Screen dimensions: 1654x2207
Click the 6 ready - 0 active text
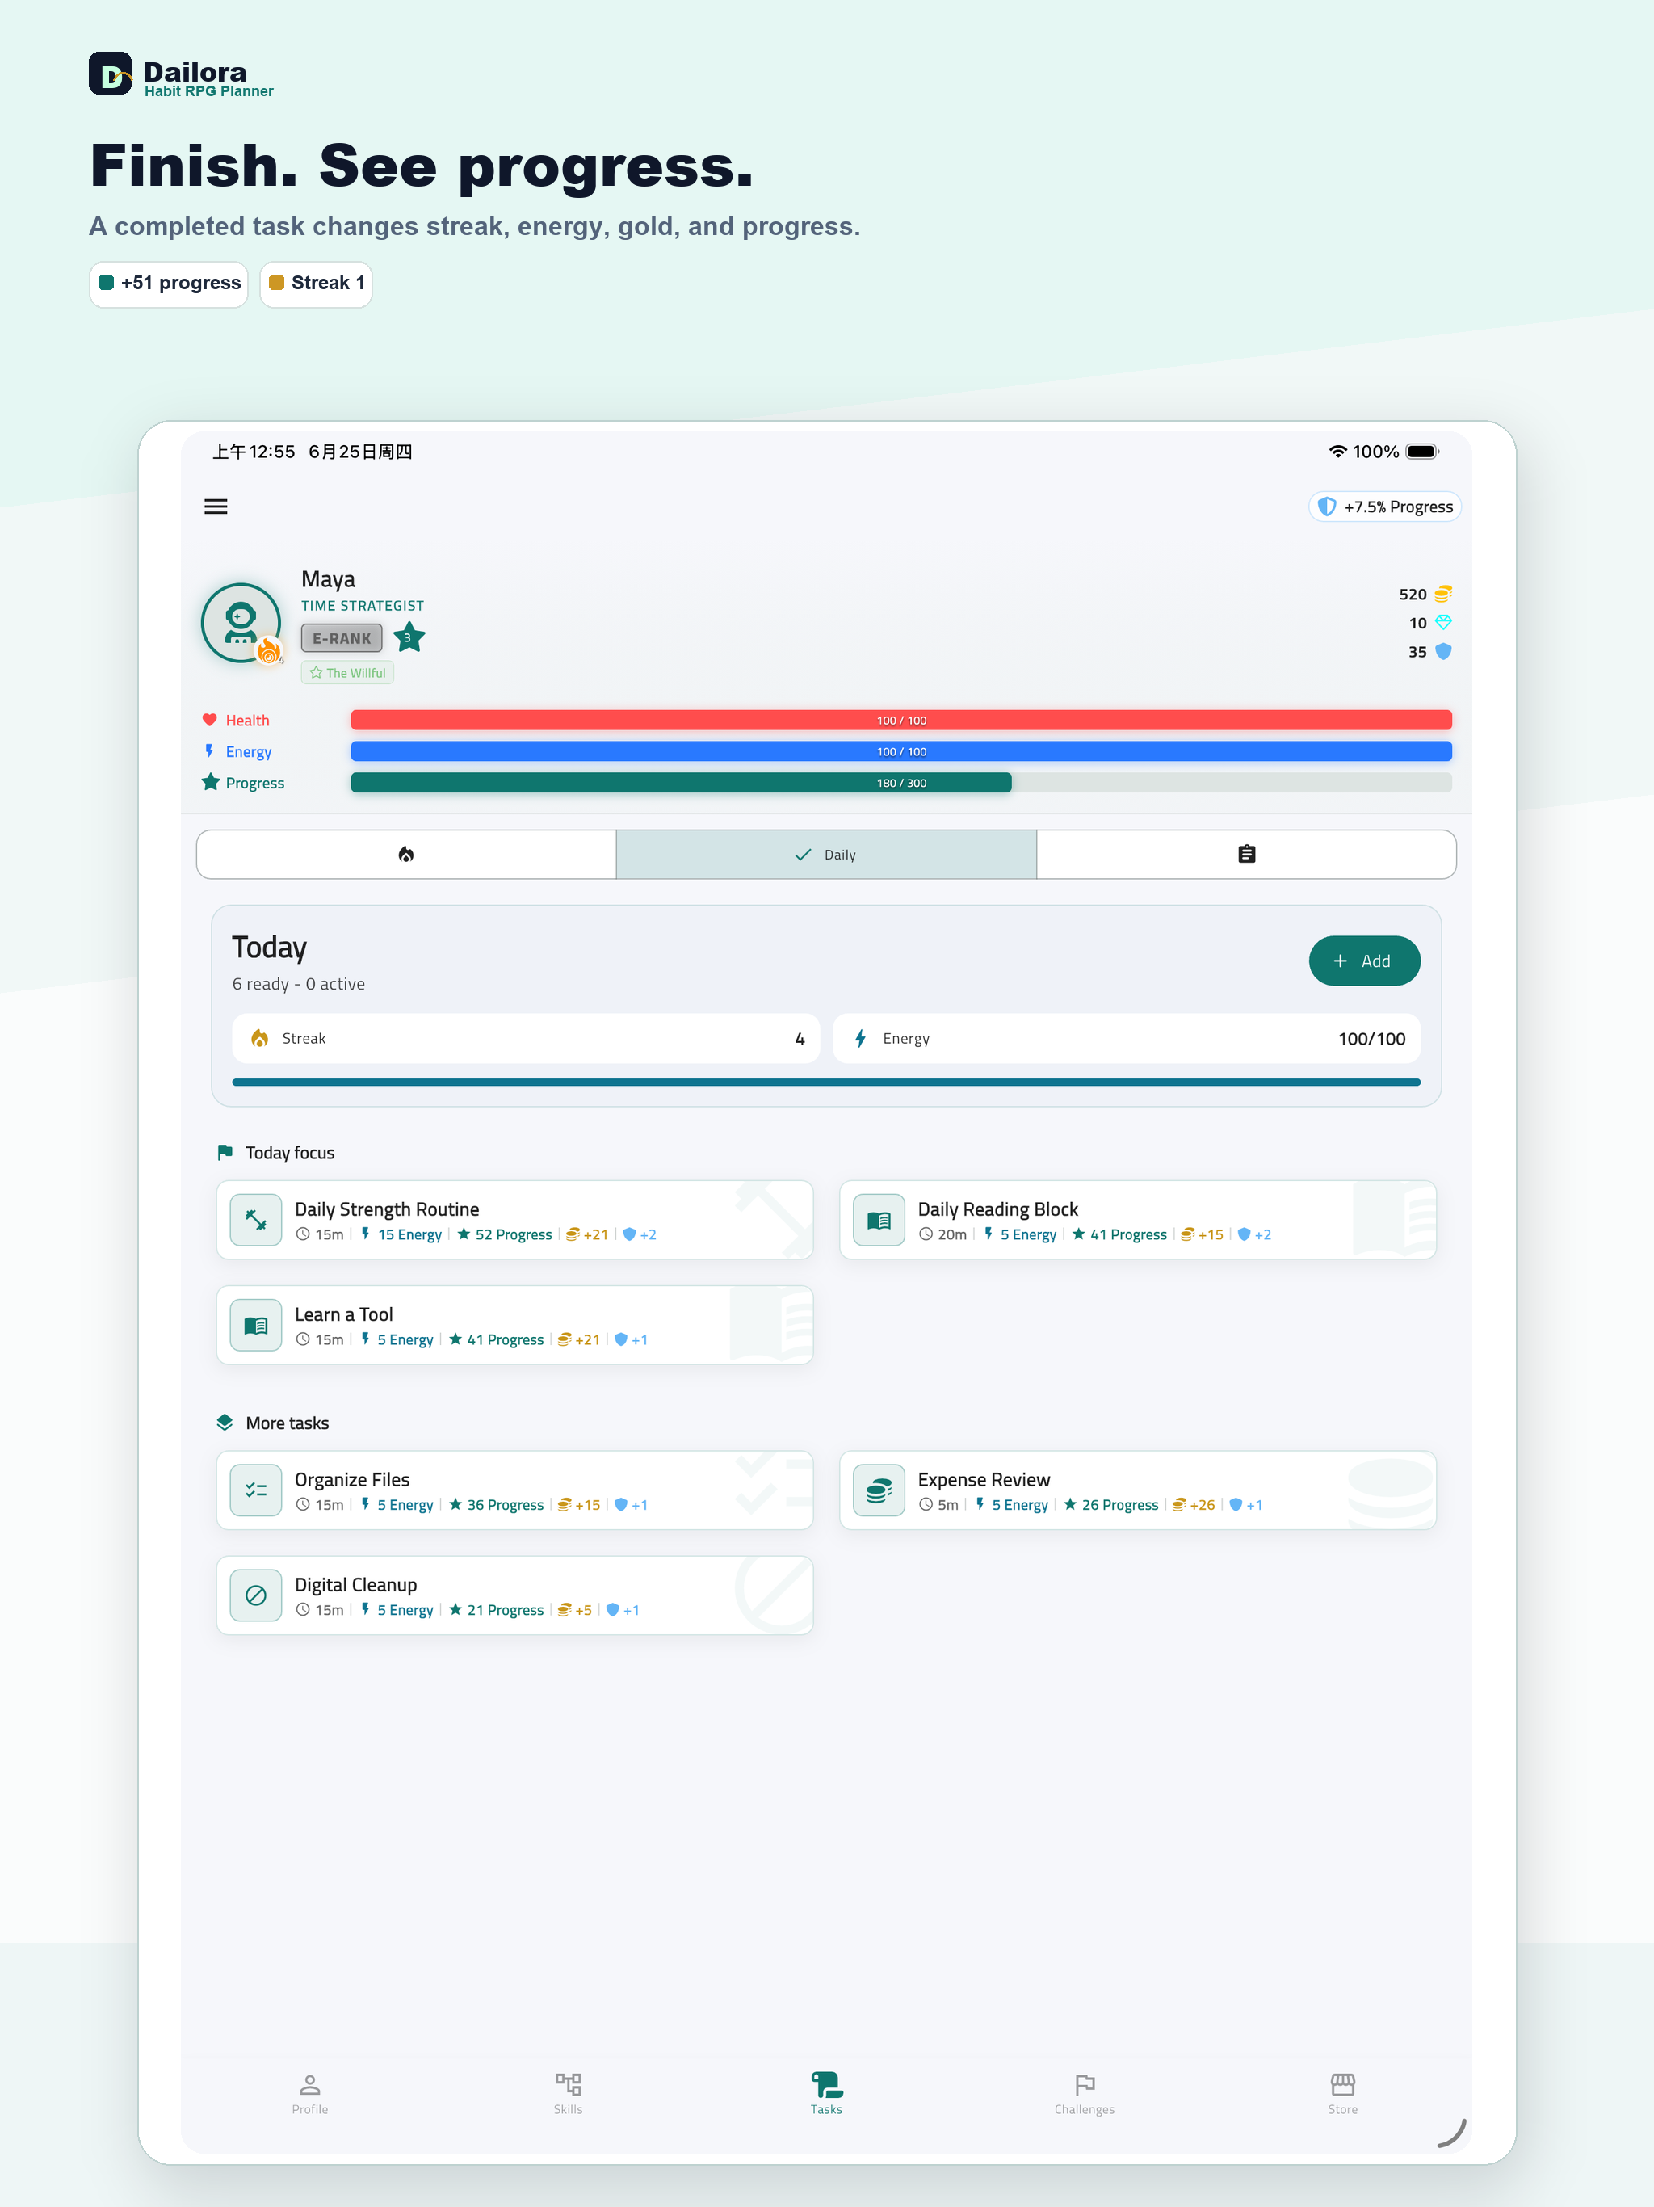[x=298, y=985]
